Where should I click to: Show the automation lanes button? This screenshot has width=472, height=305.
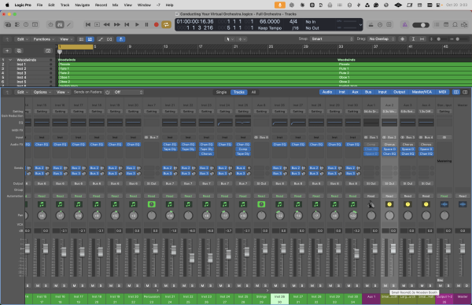[101, 39]
